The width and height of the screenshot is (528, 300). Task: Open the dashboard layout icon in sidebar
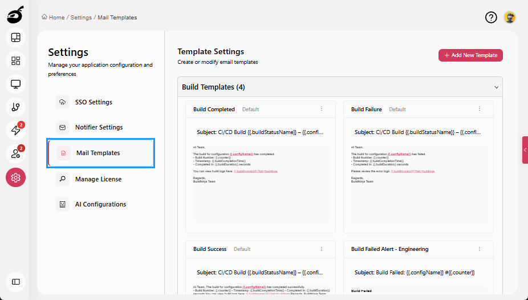tap(15, 38)
